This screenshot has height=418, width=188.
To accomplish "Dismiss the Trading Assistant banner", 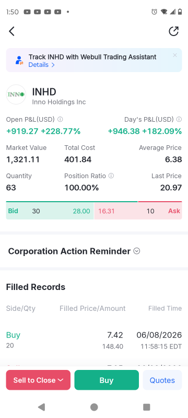I will (175, 55).
